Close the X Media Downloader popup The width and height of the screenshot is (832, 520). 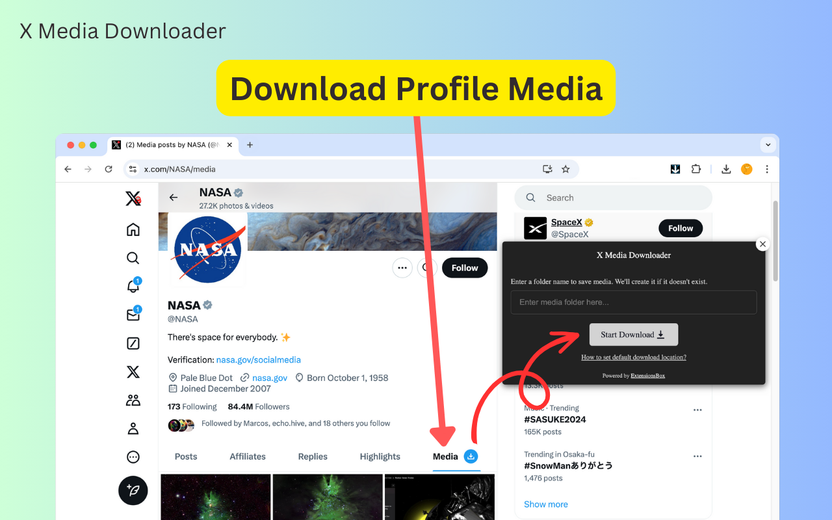point(763,244)
